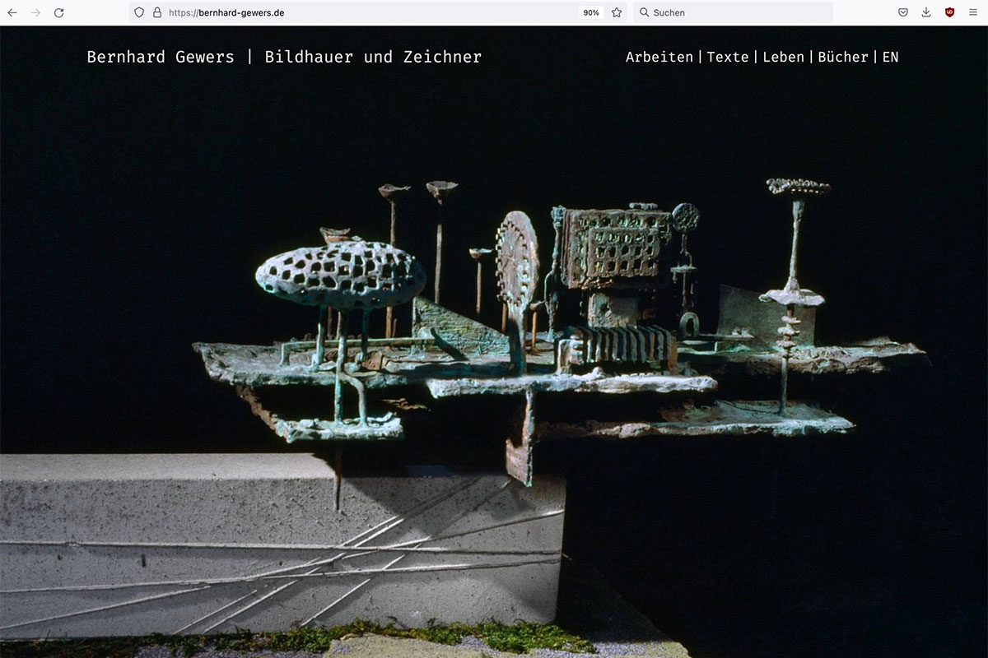This screenshot has height=658, width=988.
Task: Click the padlock site security icon
Action: tap(156, 12)
